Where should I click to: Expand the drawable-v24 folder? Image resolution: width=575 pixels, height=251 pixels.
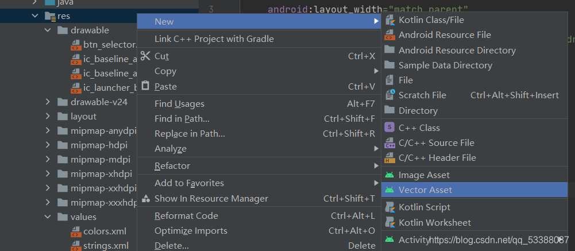coord(48,102)
